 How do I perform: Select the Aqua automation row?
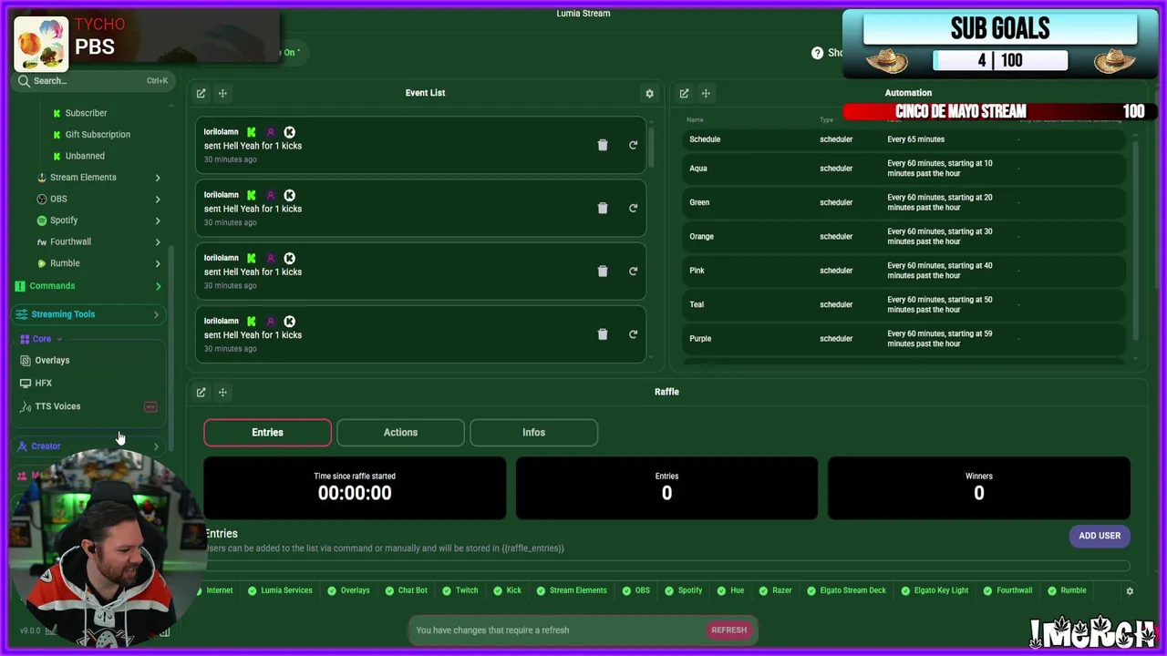click(x=903, y=169)
